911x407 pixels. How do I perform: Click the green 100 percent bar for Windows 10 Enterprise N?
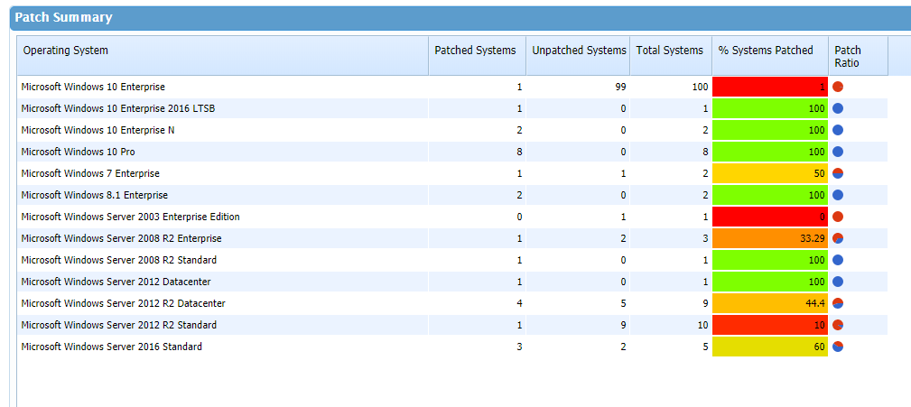(x=770, y=130)
